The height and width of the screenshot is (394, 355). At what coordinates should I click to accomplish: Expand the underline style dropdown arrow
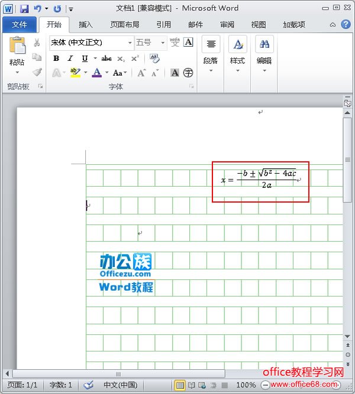(95, 58)
